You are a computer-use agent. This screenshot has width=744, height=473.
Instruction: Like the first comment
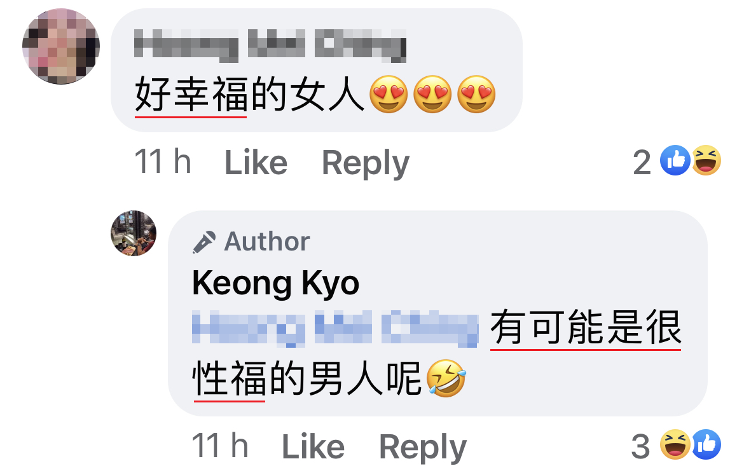pos(256,163)
